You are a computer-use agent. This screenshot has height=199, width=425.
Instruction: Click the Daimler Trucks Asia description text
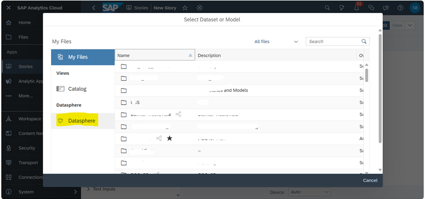pyautogui.click(x=218, y=115)
